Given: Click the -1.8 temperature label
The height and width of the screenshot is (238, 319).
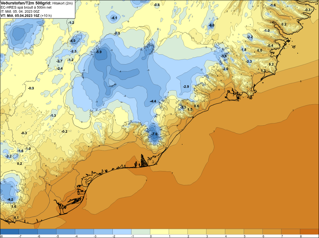Looking at the screenshot, I should (x=243, y=50).
